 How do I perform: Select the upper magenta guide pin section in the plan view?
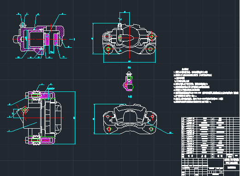41,96
